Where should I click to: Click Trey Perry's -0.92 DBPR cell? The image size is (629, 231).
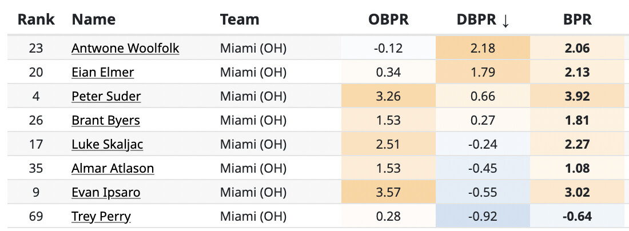[x=483, y=216]
